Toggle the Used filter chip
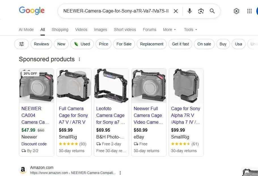This screenshot has height=176, width=258. tap(82, 44)
